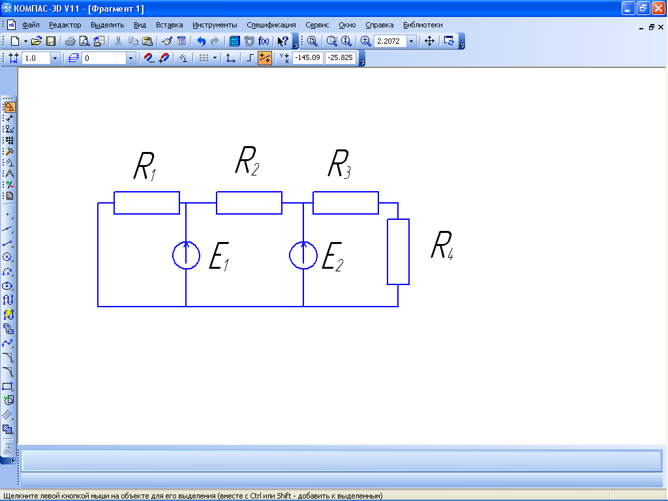Select the Rectangle tool

8,386
